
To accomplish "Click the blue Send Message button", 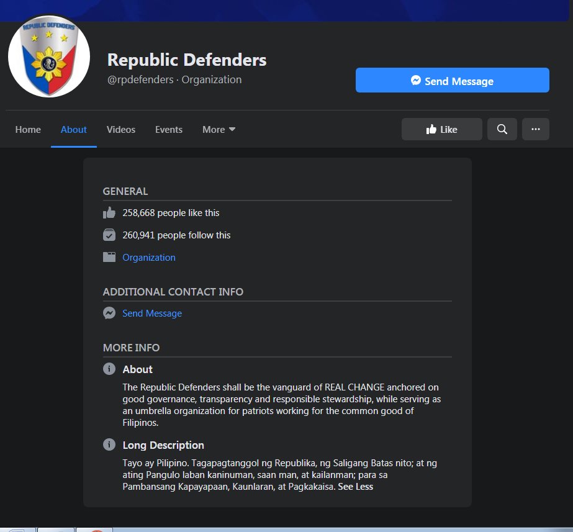I will point(452,80).
